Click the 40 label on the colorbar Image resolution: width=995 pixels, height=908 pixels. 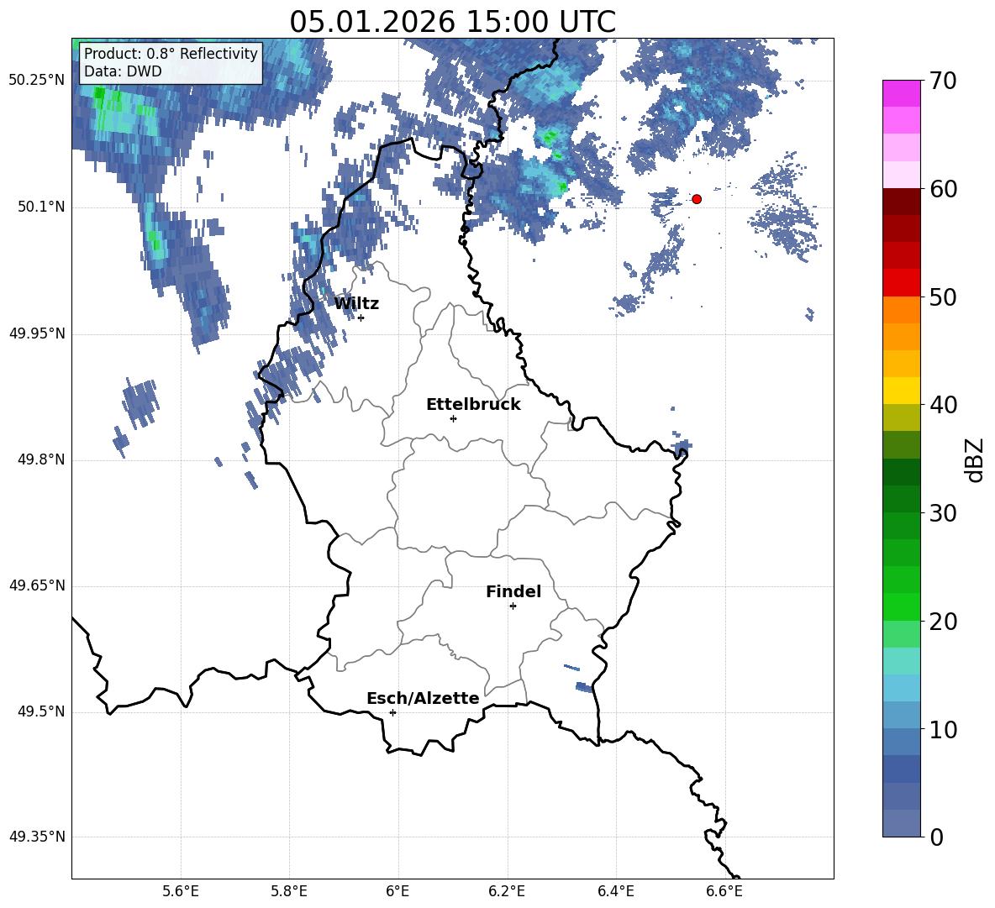click(943, 405)
